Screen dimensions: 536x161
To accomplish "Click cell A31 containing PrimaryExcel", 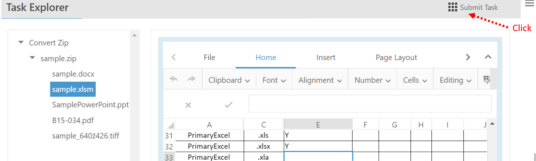I will point(209,135).
